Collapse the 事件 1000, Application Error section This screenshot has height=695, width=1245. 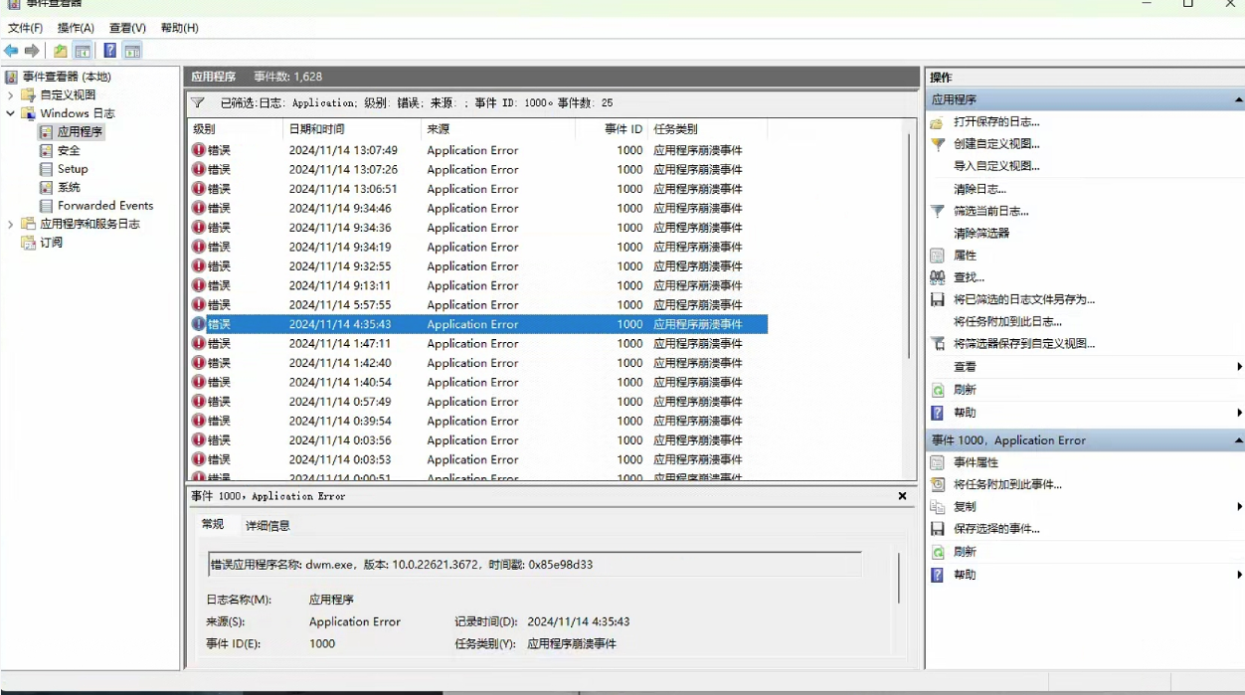click(x=1238, y=440)
